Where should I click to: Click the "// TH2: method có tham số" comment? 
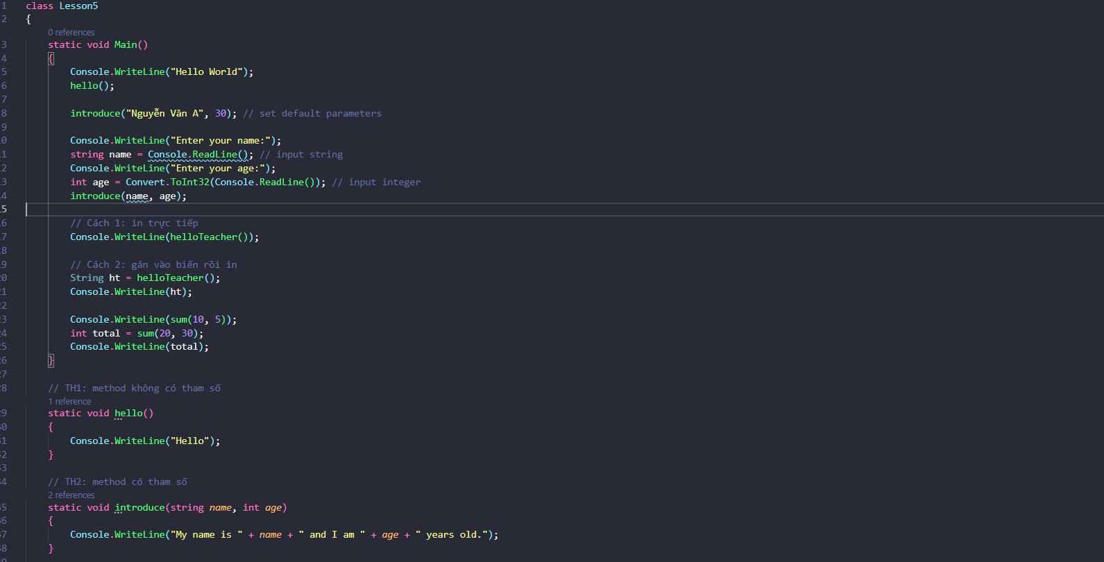117,482
